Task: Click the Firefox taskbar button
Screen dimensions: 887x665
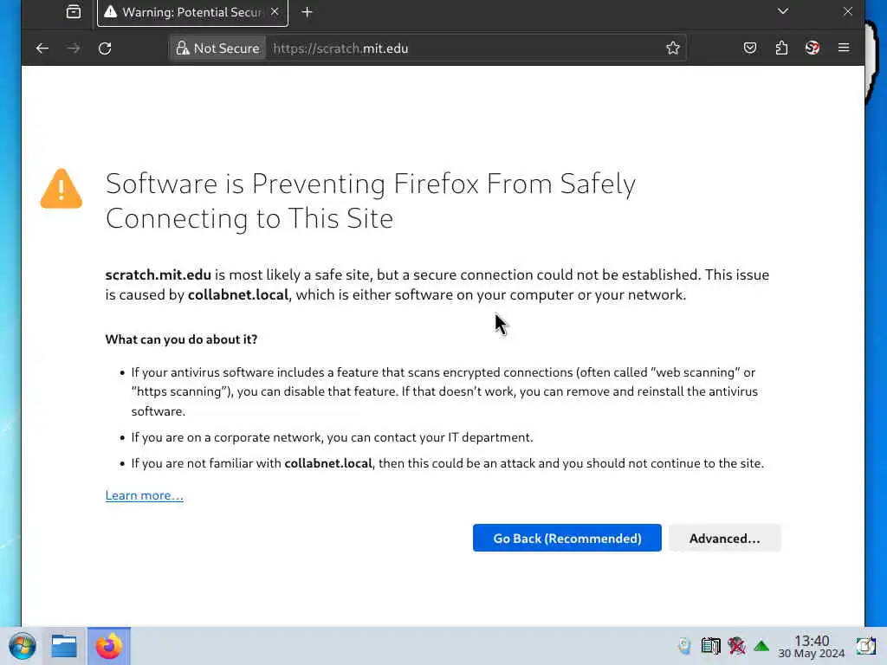Action: (x=108, y=646)
